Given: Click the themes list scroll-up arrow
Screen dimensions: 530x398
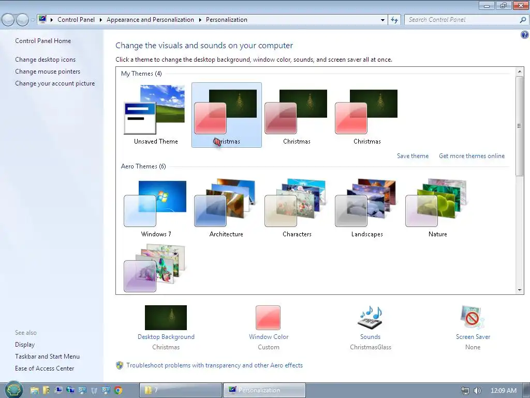Looking at the screenshot, I should 519,72.
